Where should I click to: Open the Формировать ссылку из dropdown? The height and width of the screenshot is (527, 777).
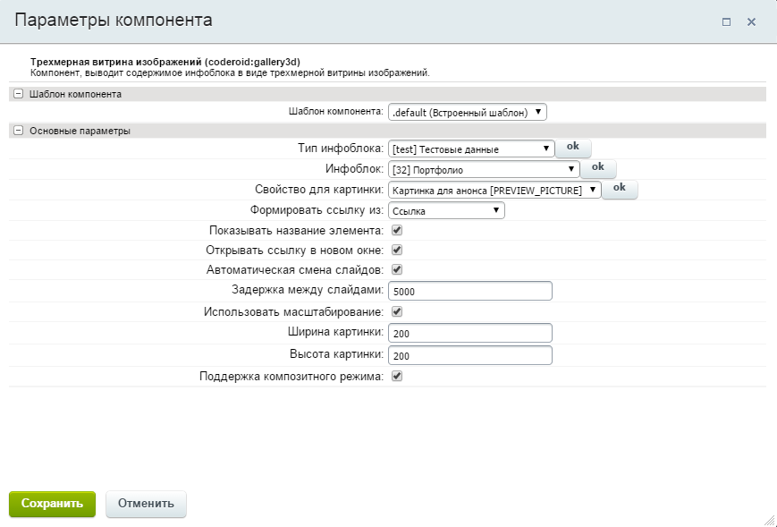(446, 211)
